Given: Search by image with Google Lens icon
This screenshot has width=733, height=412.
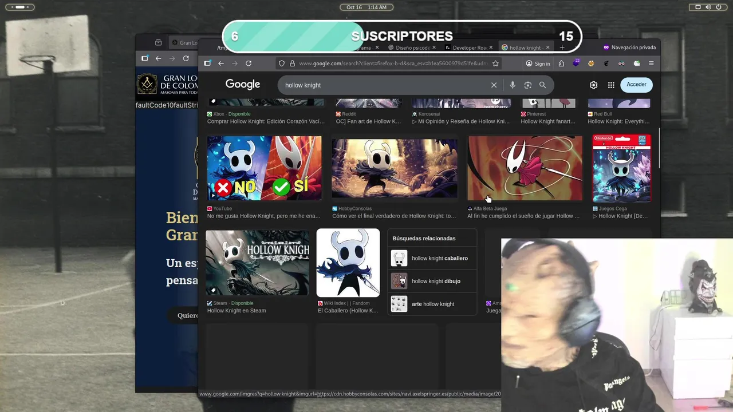Looking at the screenshot, I should point(528,85).
